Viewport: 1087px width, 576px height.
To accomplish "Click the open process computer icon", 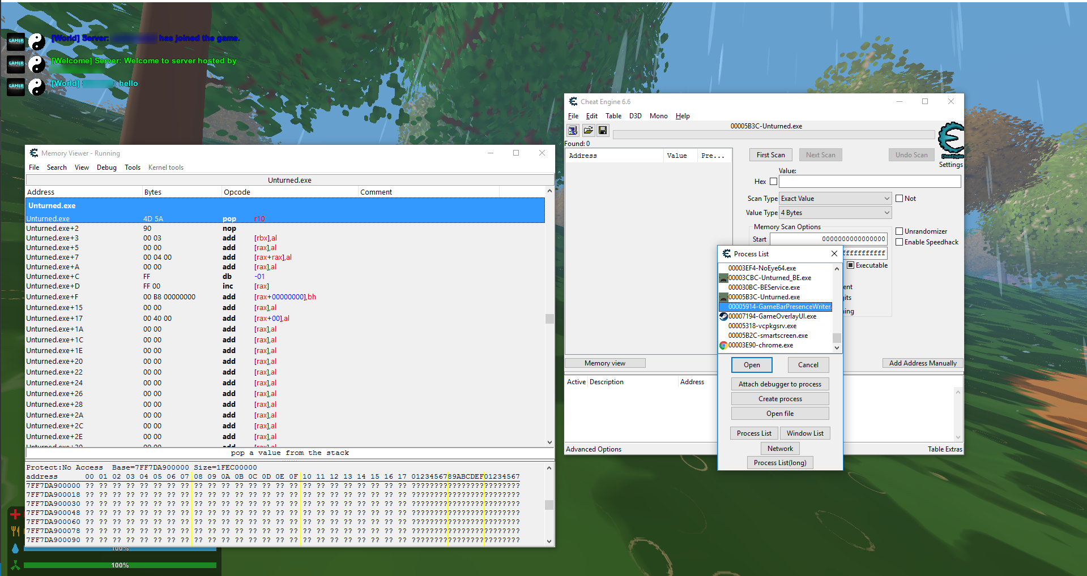I will [573, 130].
